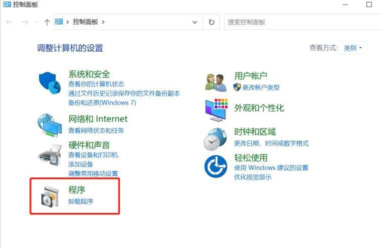Click 更改日期、时间或数字格式 link
Viewport: 382px width, 248px height.
pos(271,143)
